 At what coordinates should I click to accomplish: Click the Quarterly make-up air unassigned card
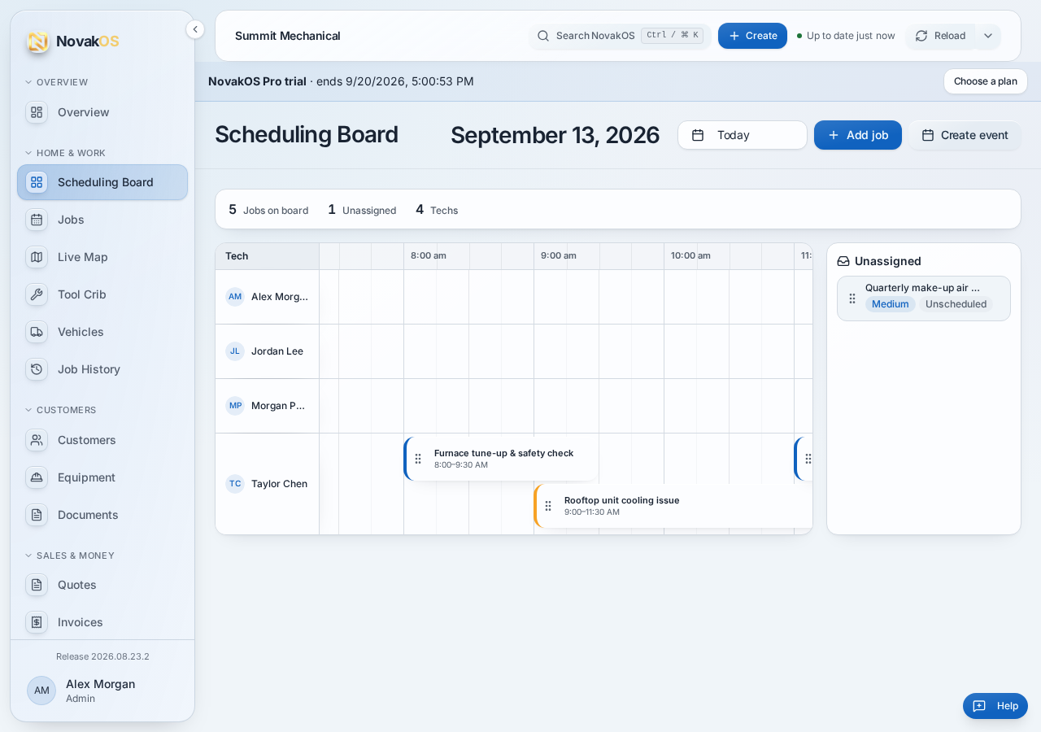click(924, 298)
